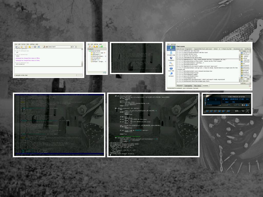This screenshot has height=197, width=263.
Task: Select NLISP in the contact list
Action: [x=95, y=60]
